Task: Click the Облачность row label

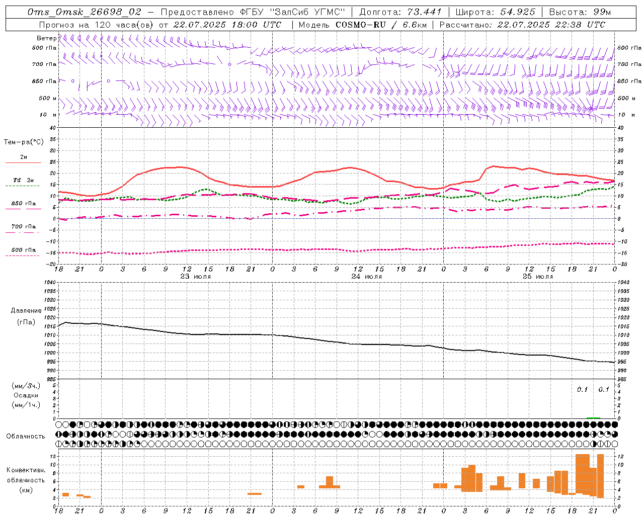Action: 26,436
